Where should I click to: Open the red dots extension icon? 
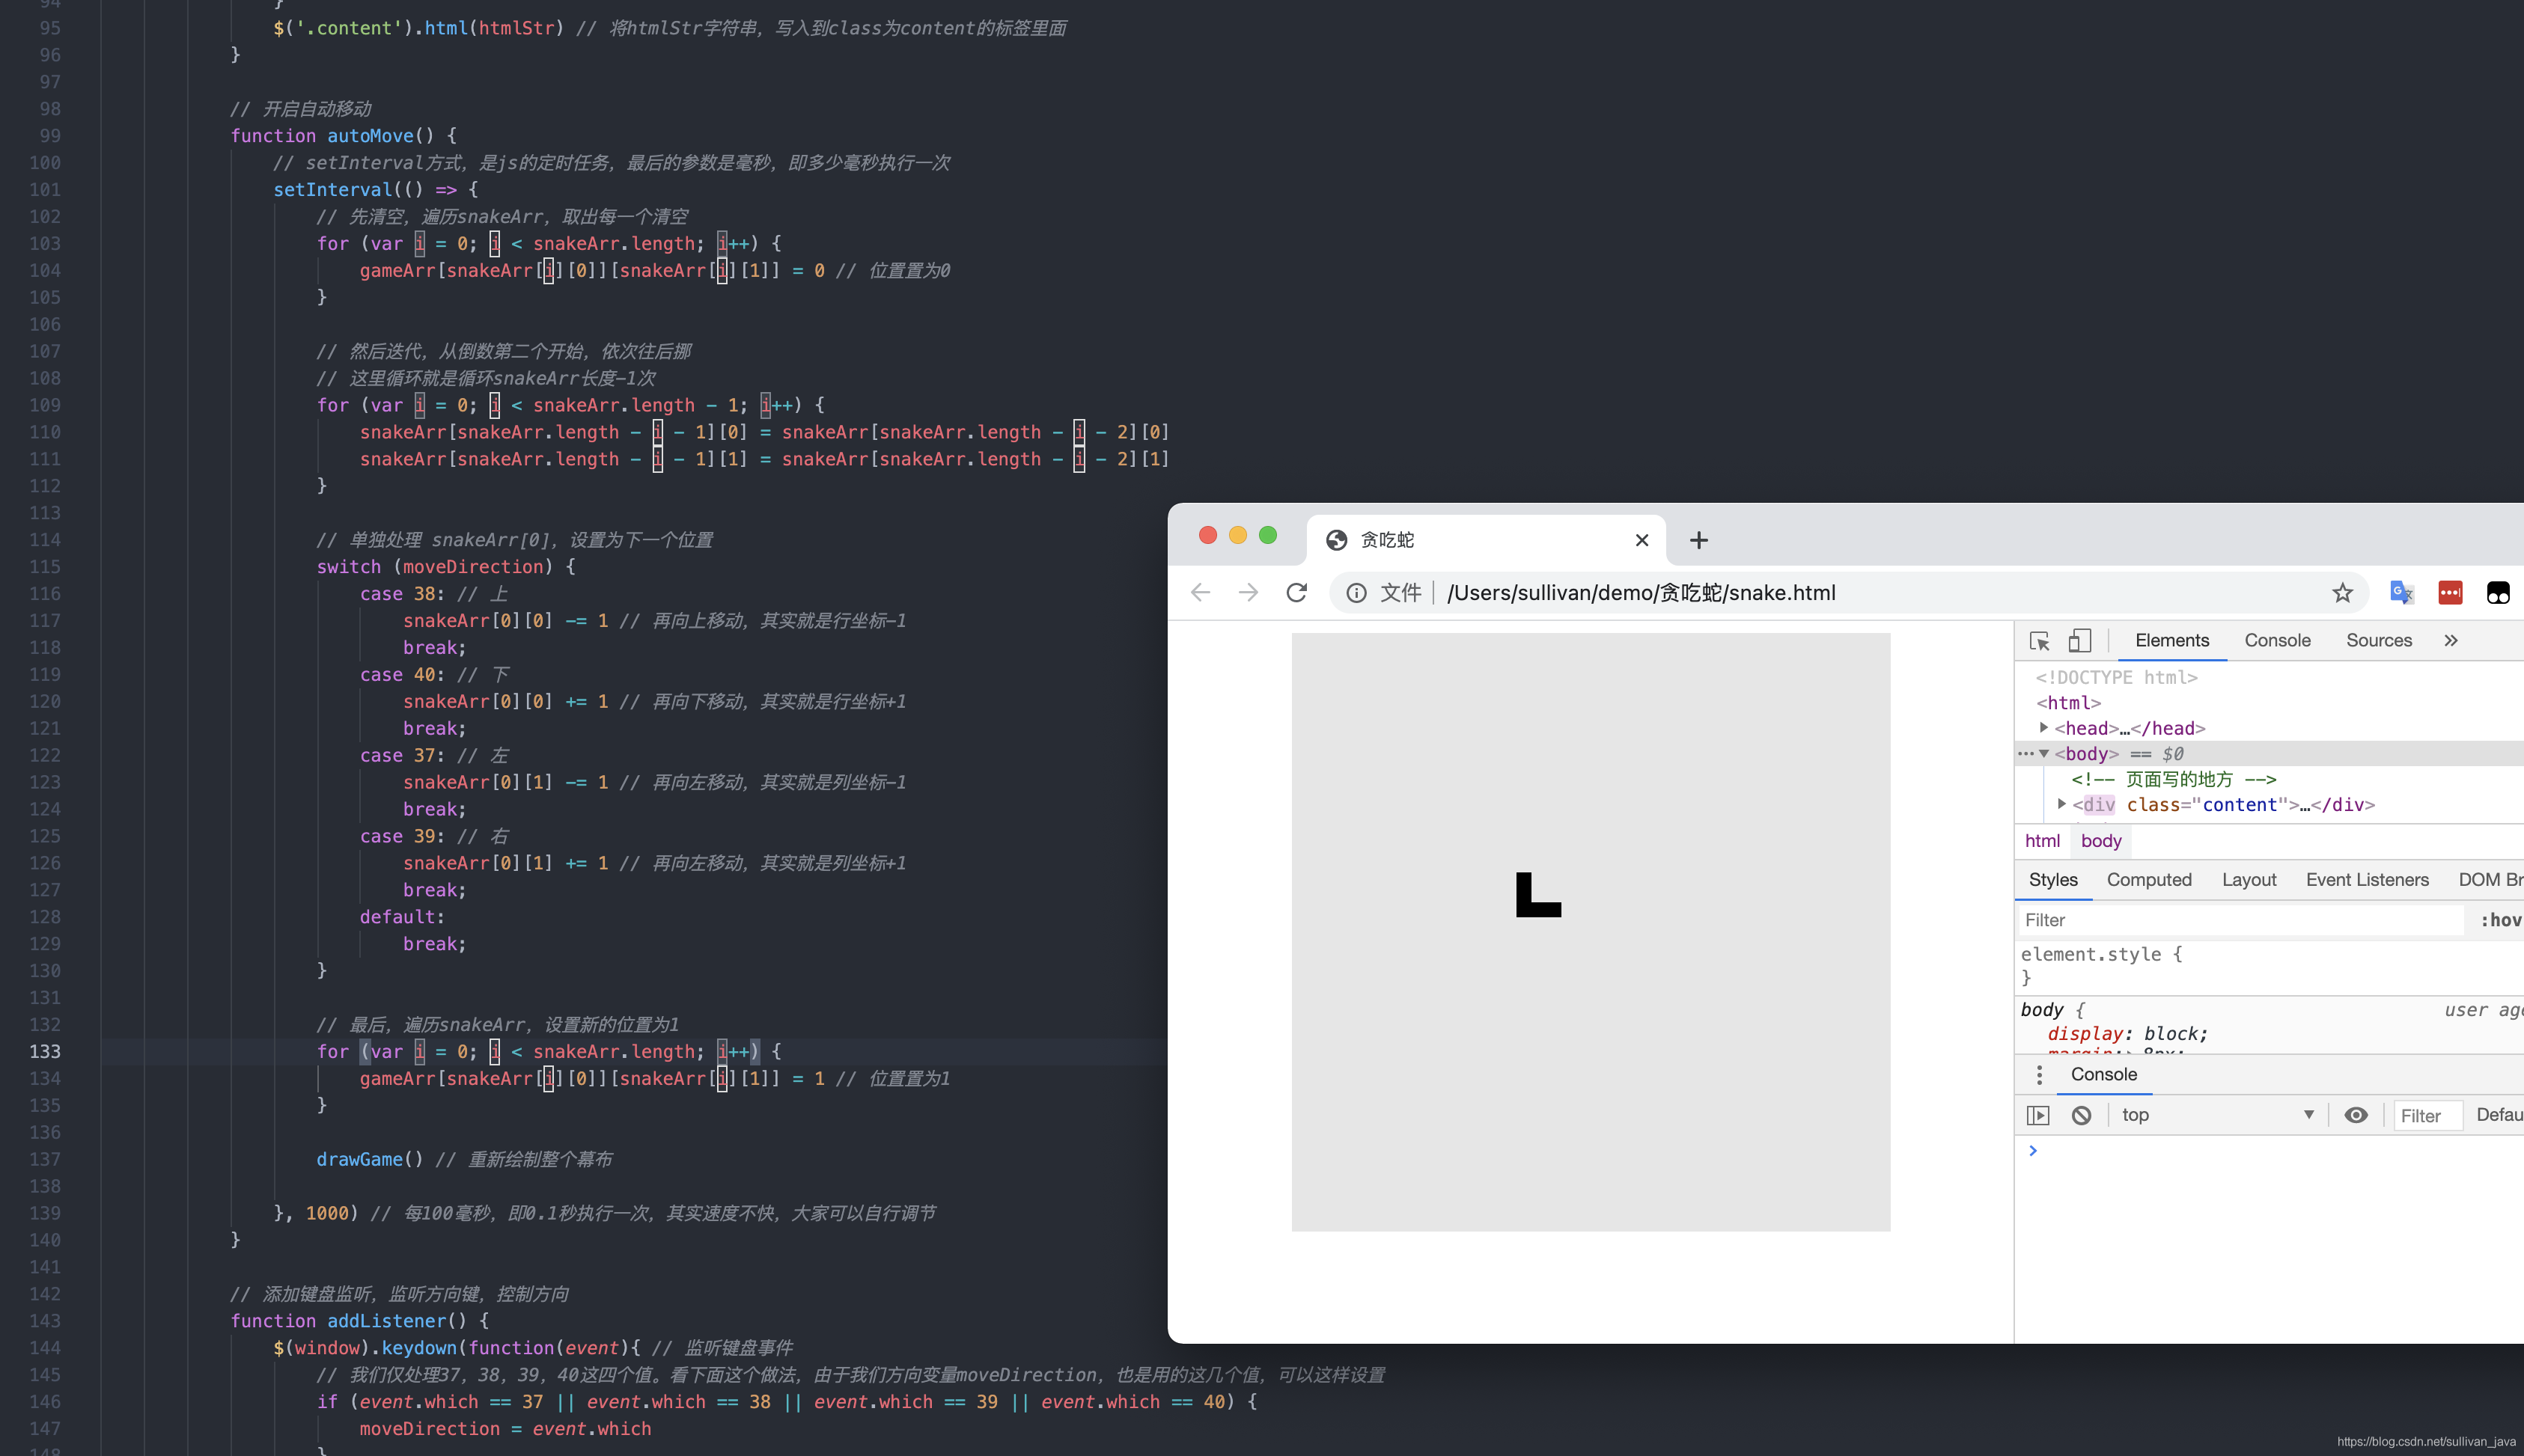tap(2450, 593)
